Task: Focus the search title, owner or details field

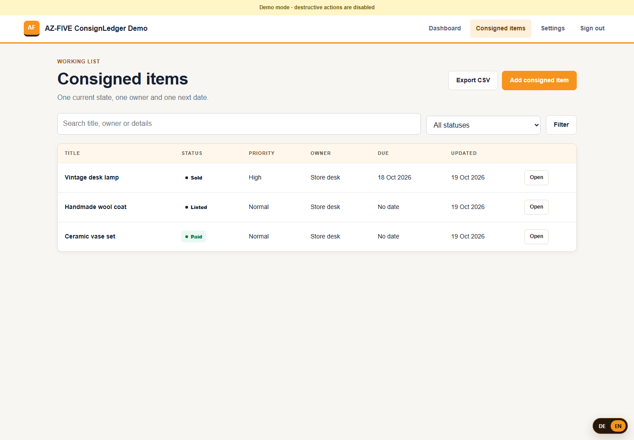Action: click(x=239, y=124)
